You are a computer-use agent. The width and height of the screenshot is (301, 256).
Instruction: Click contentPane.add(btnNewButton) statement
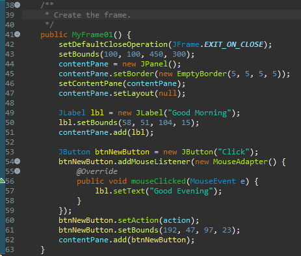(x=127, y=240)
